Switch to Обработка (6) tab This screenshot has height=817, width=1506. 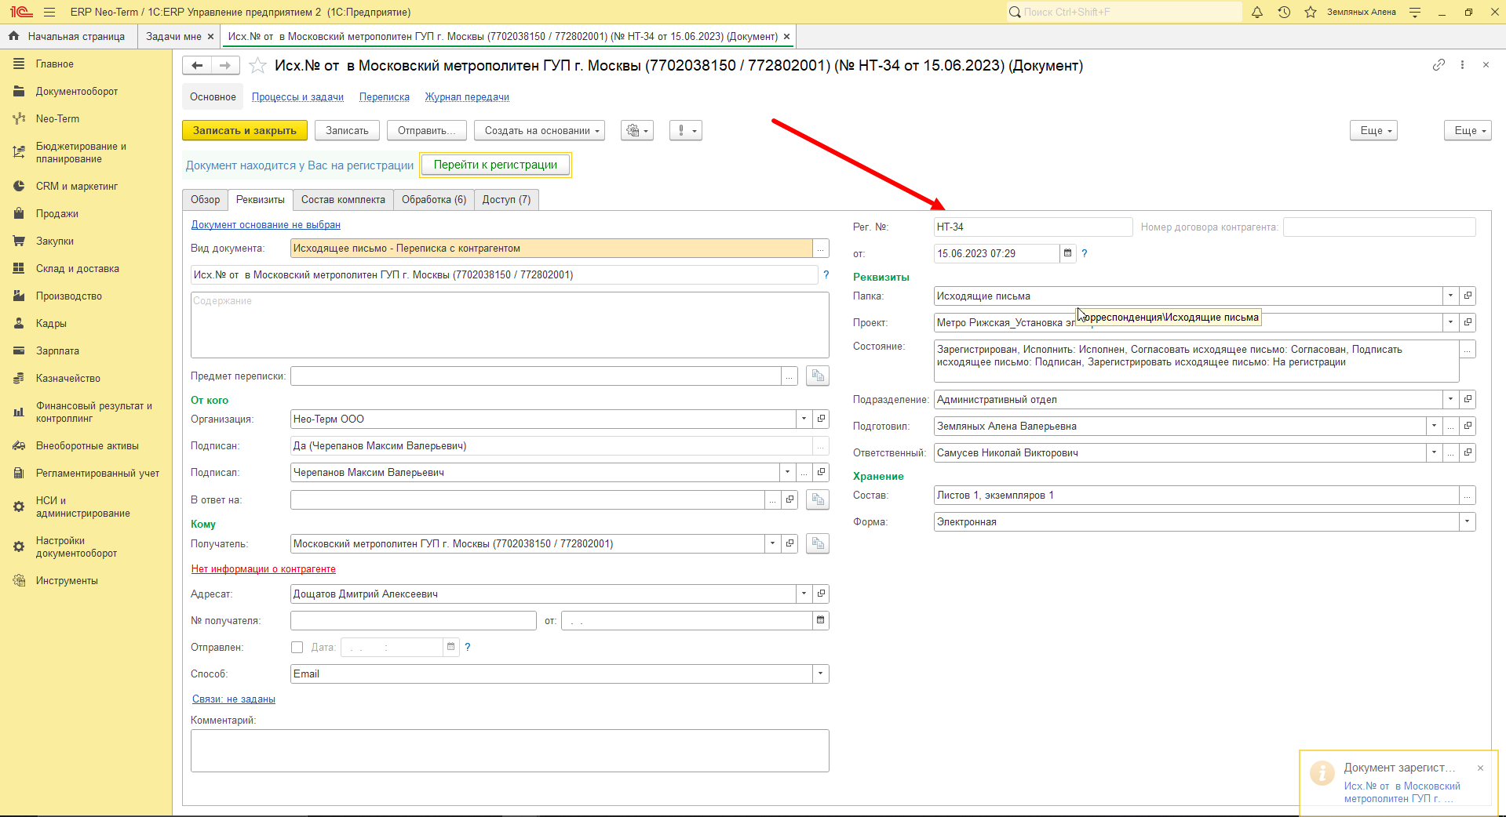tap(434, 200)
